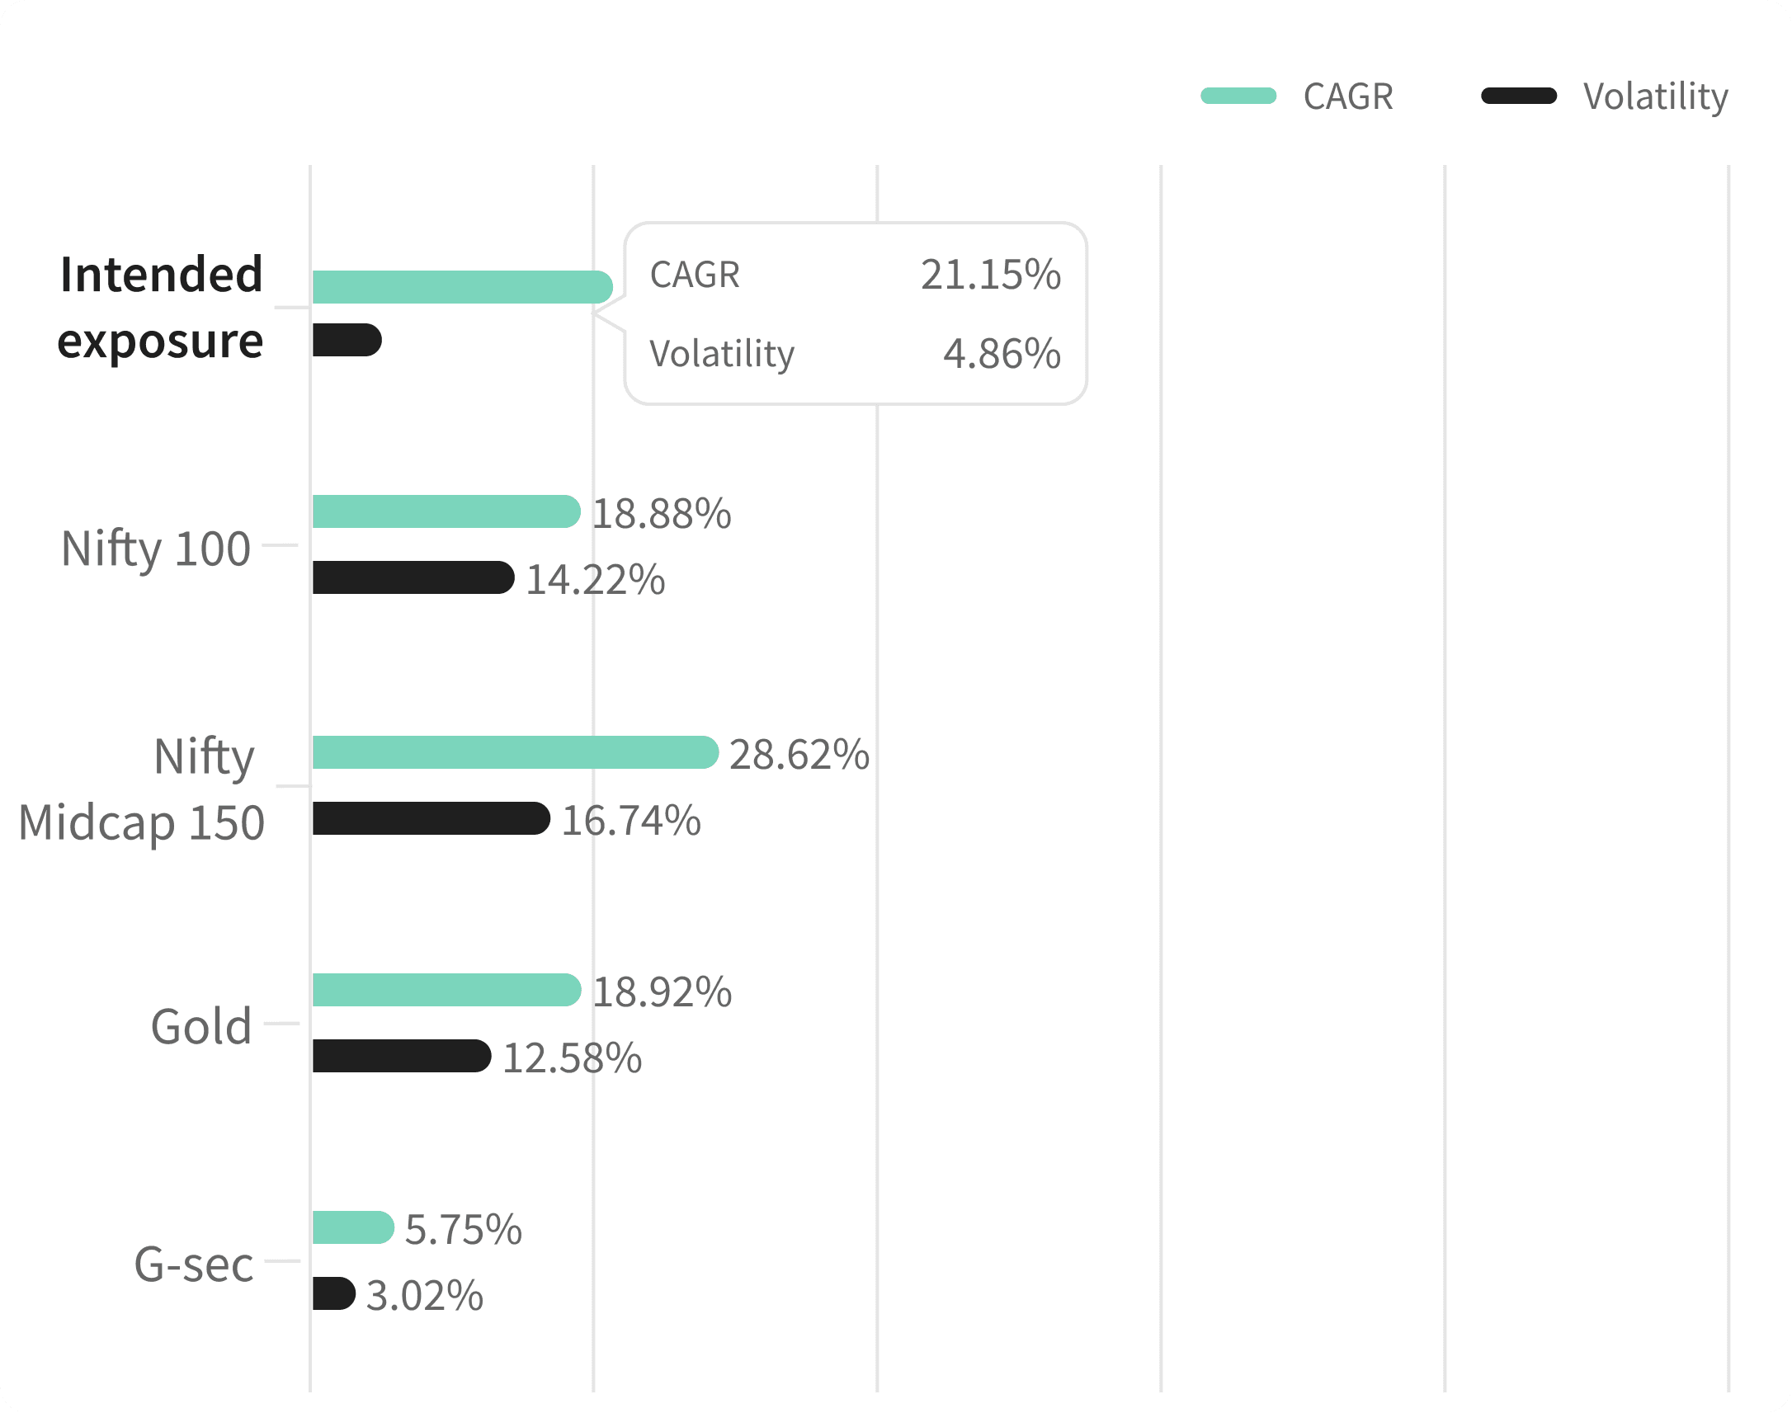1792x1413 pixels.
Task: Select the G-sec volatility bar
Action: [332, 1293]
